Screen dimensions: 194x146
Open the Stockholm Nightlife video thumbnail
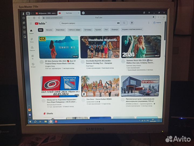tap(100, 47)
